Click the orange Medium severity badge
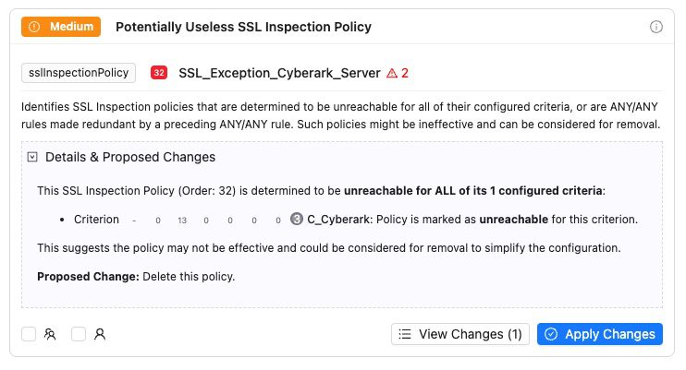 click(x=60, y=27)
